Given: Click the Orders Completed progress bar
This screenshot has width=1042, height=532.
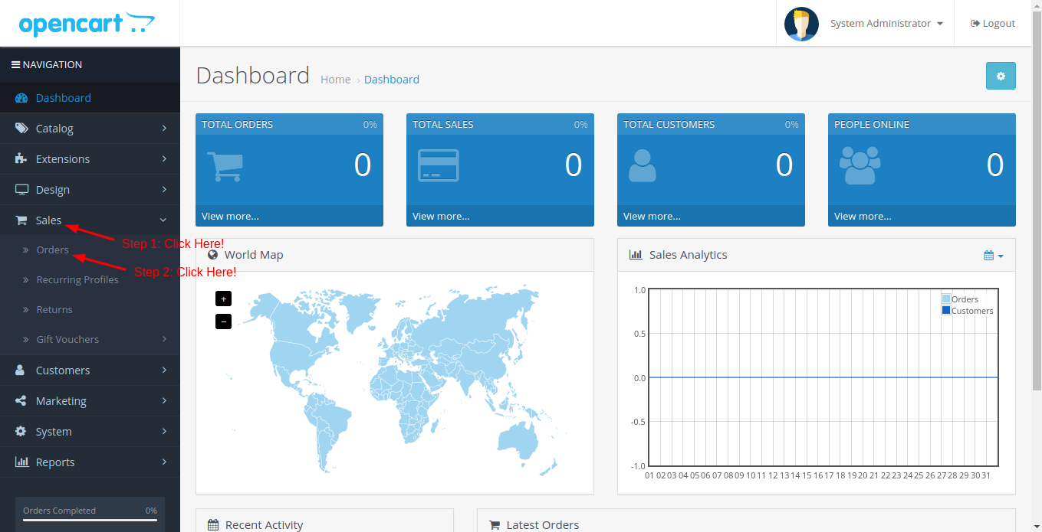Looking at the screenshot, I should [x=90, y=521].
